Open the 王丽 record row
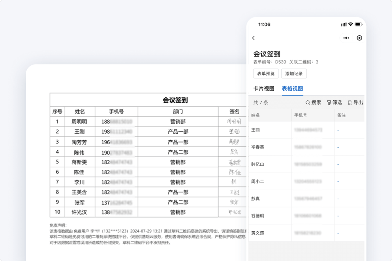The width and height of the screenshot is (392, 261). [x=256, y=130]
